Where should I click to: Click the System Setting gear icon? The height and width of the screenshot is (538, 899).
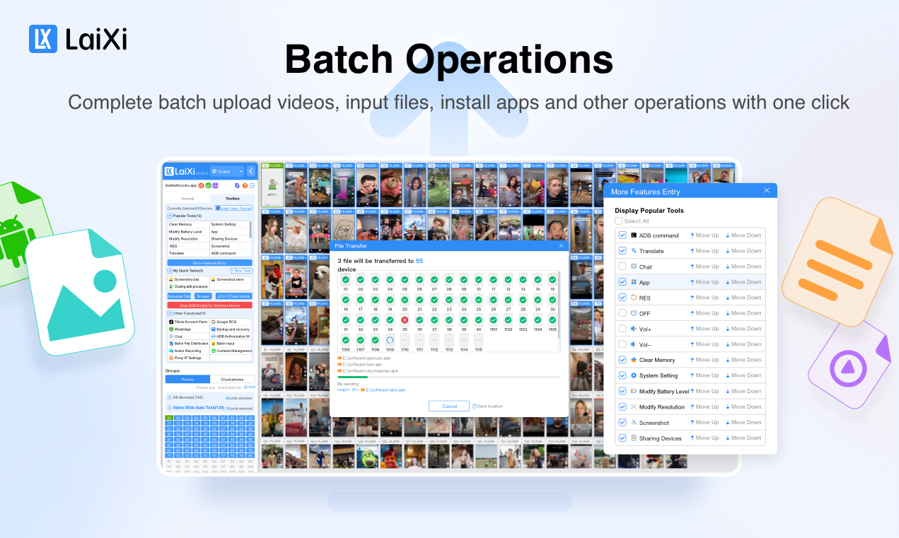click(x=634, y=375)
